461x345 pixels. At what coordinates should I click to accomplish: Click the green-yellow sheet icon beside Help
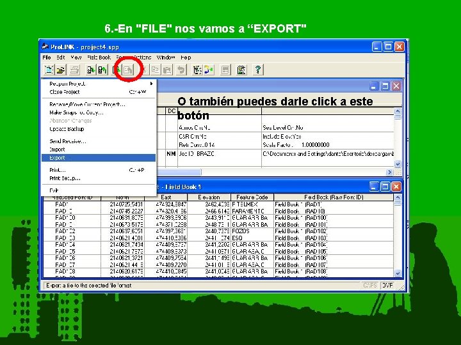pos(241,70)
